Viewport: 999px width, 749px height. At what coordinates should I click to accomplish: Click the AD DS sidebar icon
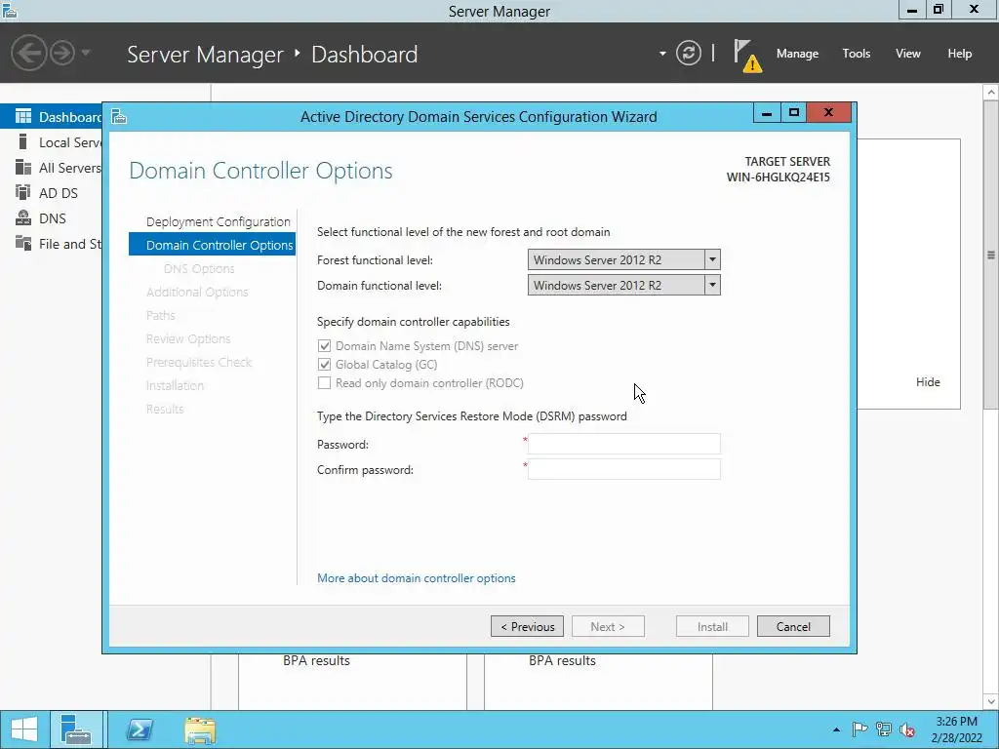(23, 192)
